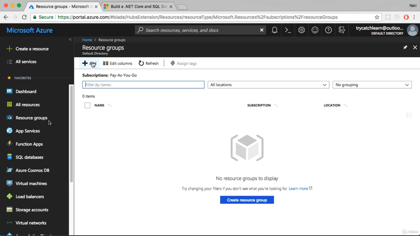Open the notifications bell icon

tap(275, 30)
